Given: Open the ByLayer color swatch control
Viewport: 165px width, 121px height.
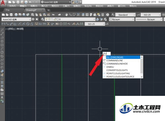Looking at the screenshot, I should tap(122, 20).
